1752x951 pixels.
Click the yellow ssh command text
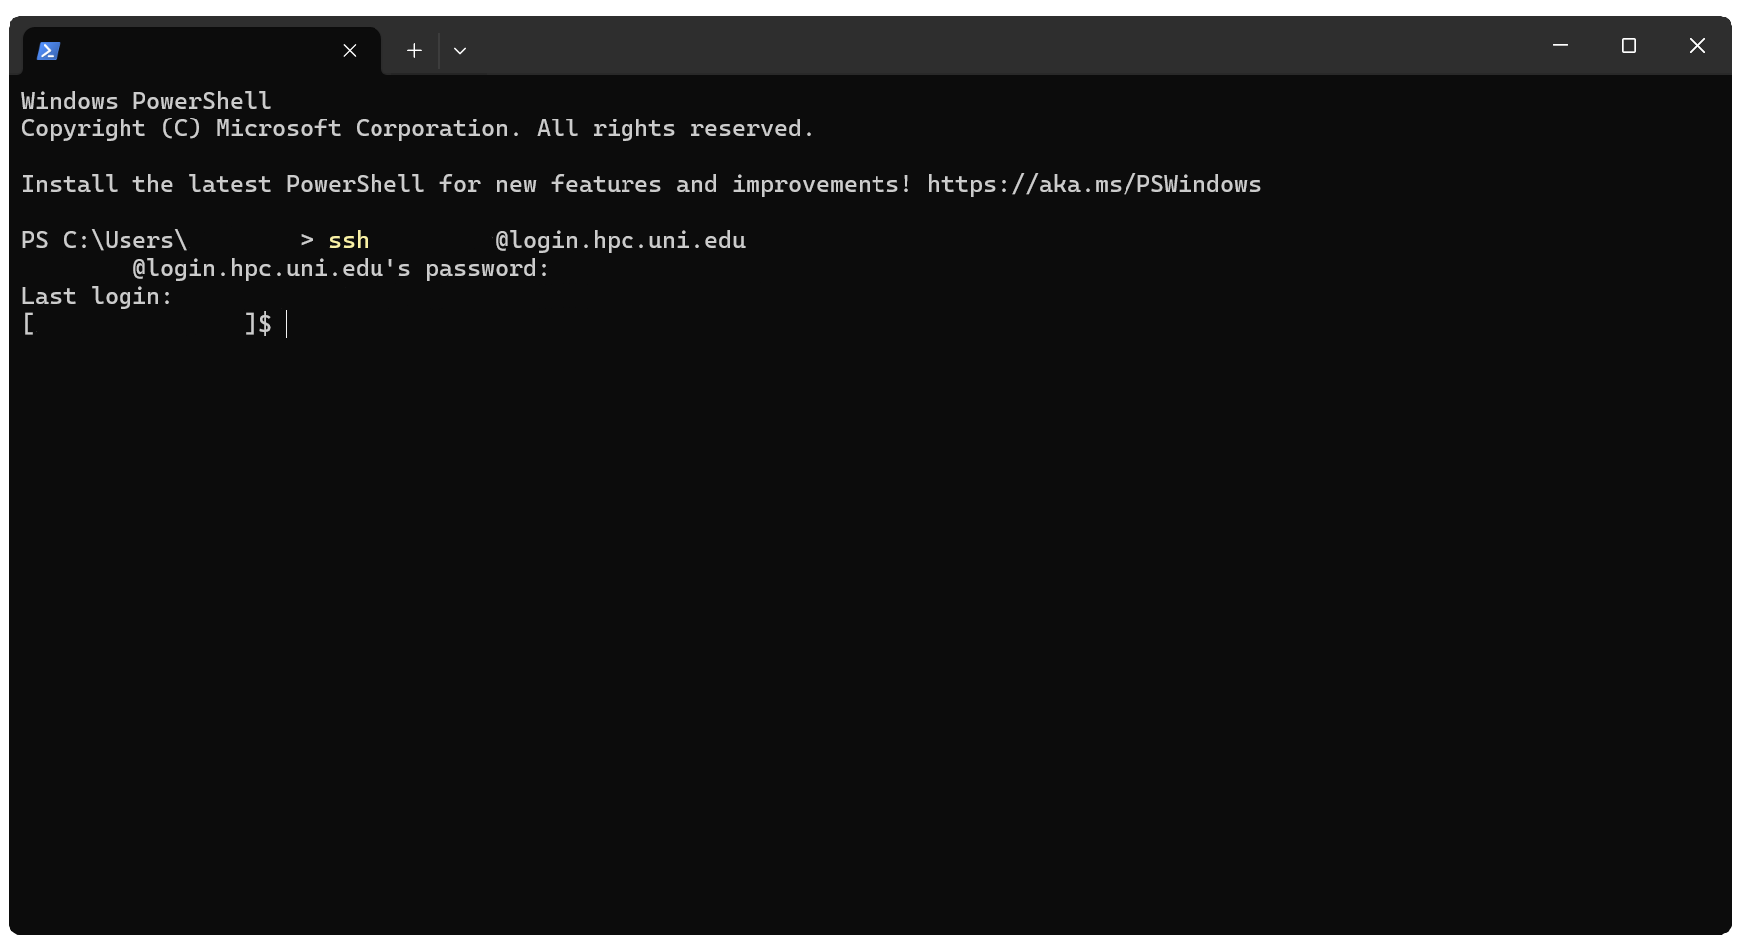[x=349, y=241]
